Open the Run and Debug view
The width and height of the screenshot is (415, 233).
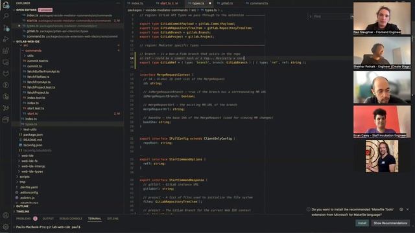click(x=6, y=39)
